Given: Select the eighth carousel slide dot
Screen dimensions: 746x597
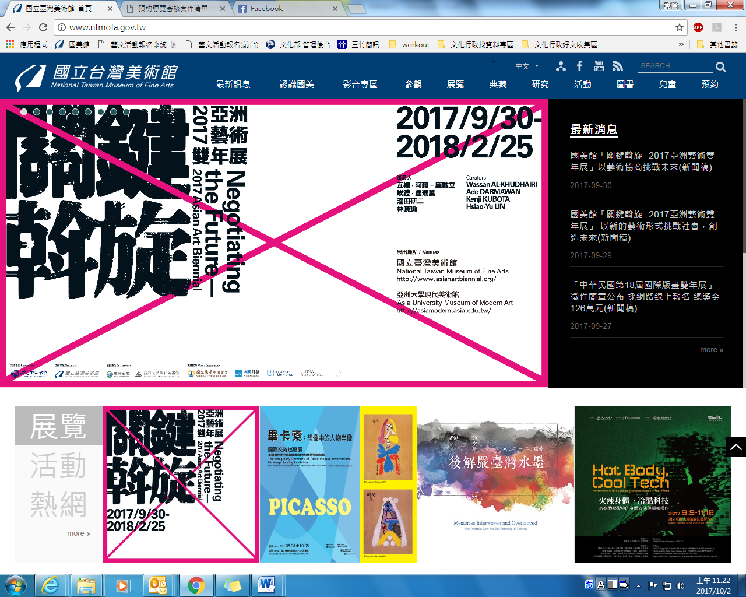Looking at the screenshot, I should (114, 112).
